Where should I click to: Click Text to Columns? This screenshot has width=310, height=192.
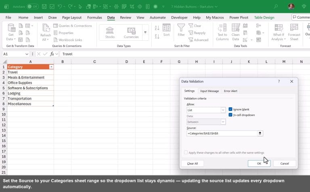click(x=222, y=32)
